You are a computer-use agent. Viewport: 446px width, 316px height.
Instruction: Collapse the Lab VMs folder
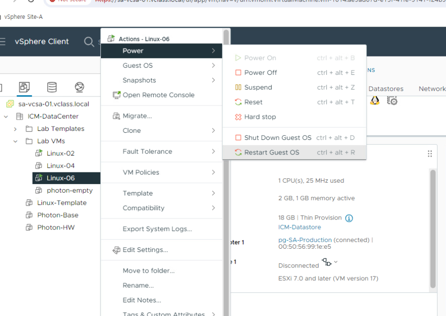tap(16, 141)
